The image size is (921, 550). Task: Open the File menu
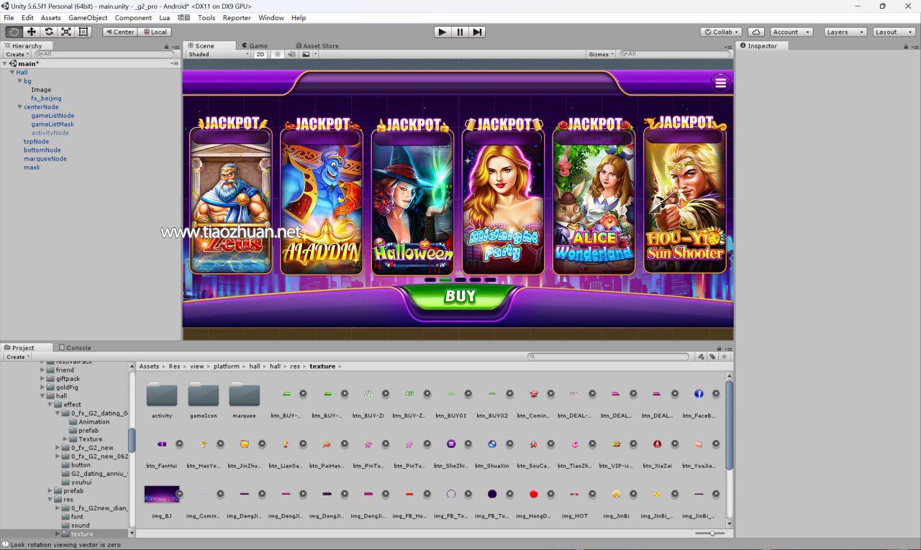point(9,17)
